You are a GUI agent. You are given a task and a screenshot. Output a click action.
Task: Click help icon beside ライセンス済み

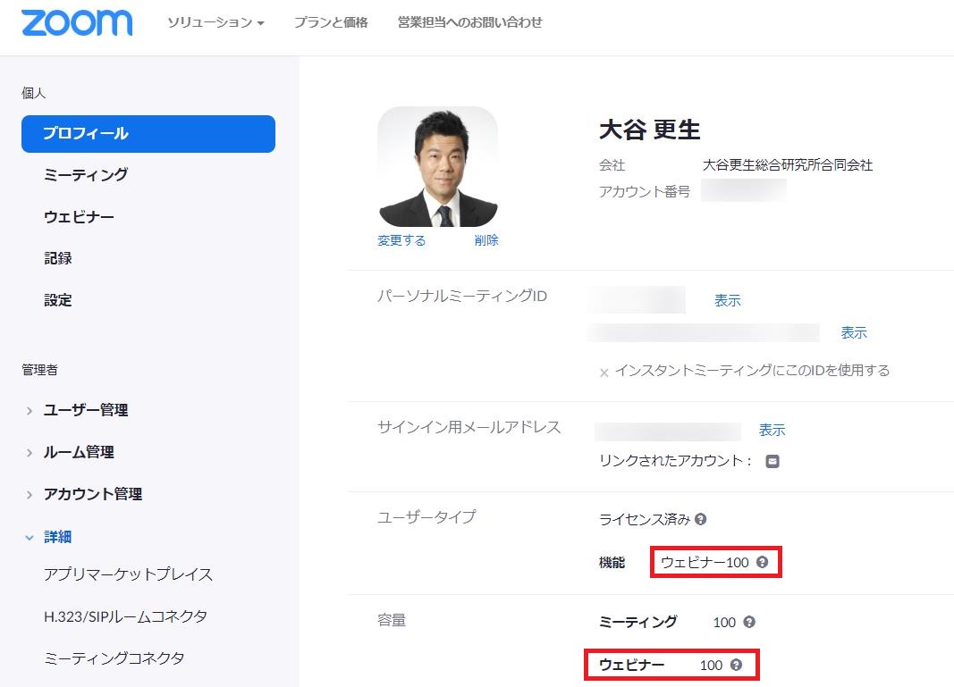coord(701,519)
